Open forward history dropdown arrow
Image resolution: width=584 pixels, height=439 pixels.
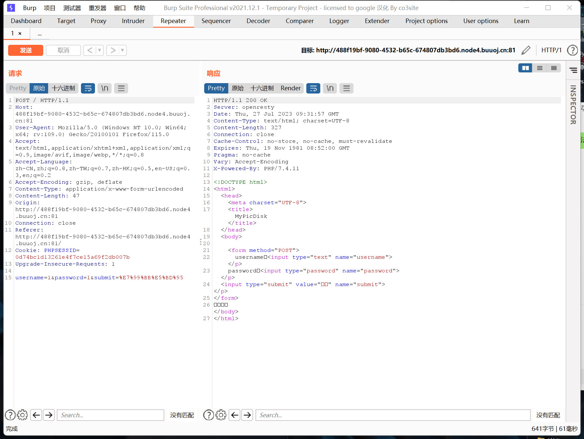(123, 50)
